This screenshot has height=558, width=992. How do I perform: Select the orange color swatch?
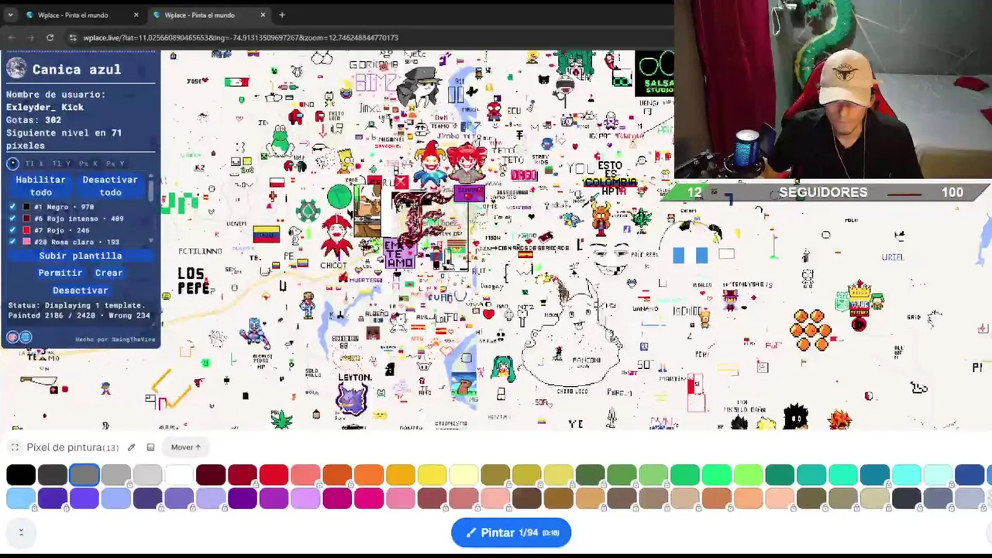[369, 474]
